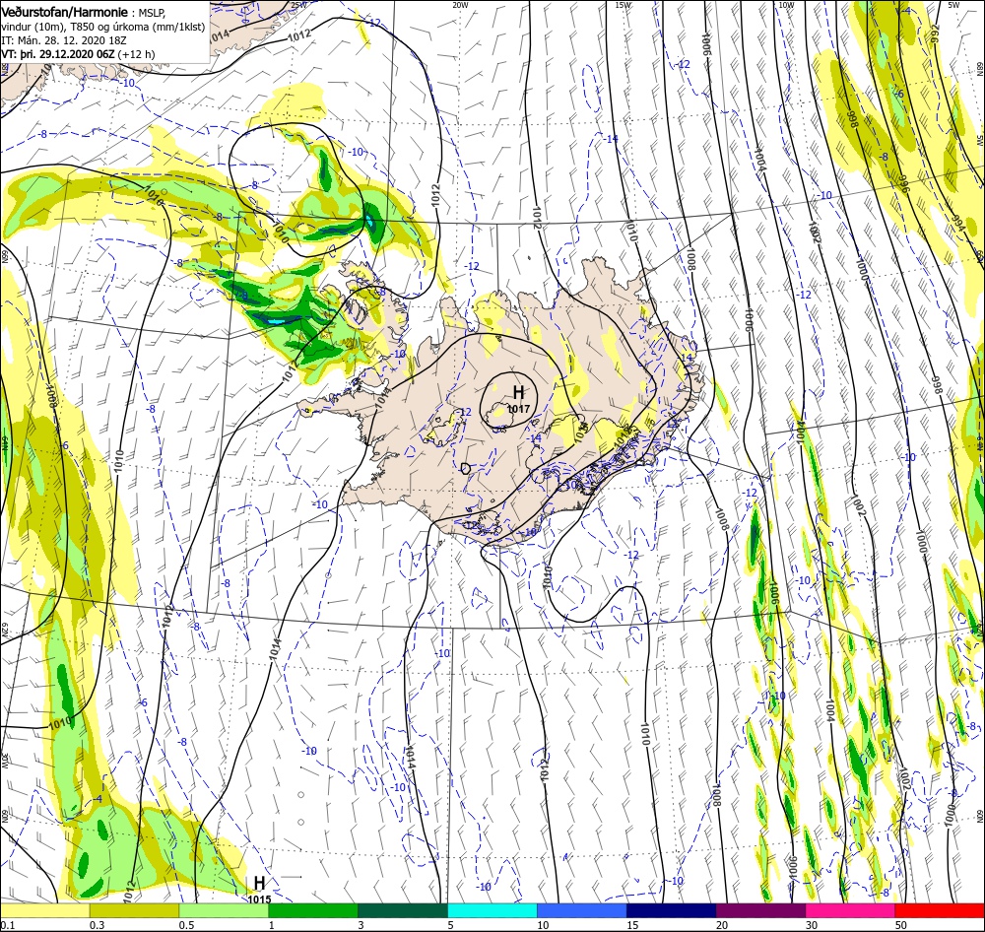Screen dimensions: 985x932
Task: Click the 25W longitude label
Action: [x=299, y=4]
